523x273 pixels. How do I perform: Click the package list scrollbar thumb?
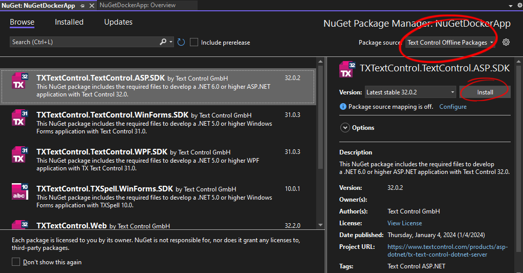(321, 116)
